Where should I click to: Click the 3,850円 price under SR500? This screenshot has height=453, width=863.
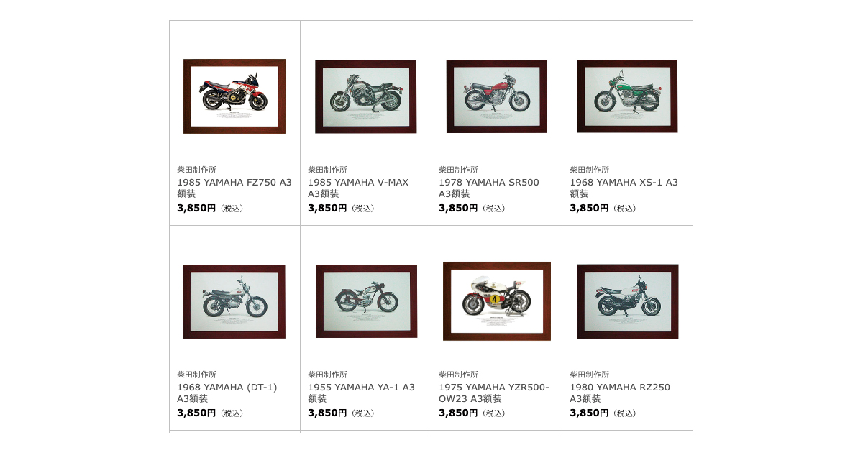pyautogui.click(x=458, y=208)
